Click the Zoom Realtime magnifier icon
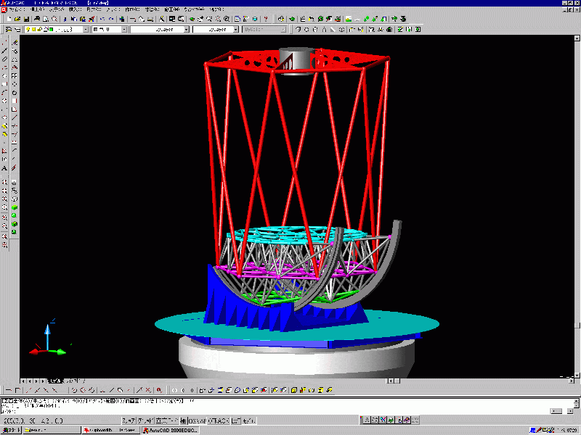 (209, 19)
